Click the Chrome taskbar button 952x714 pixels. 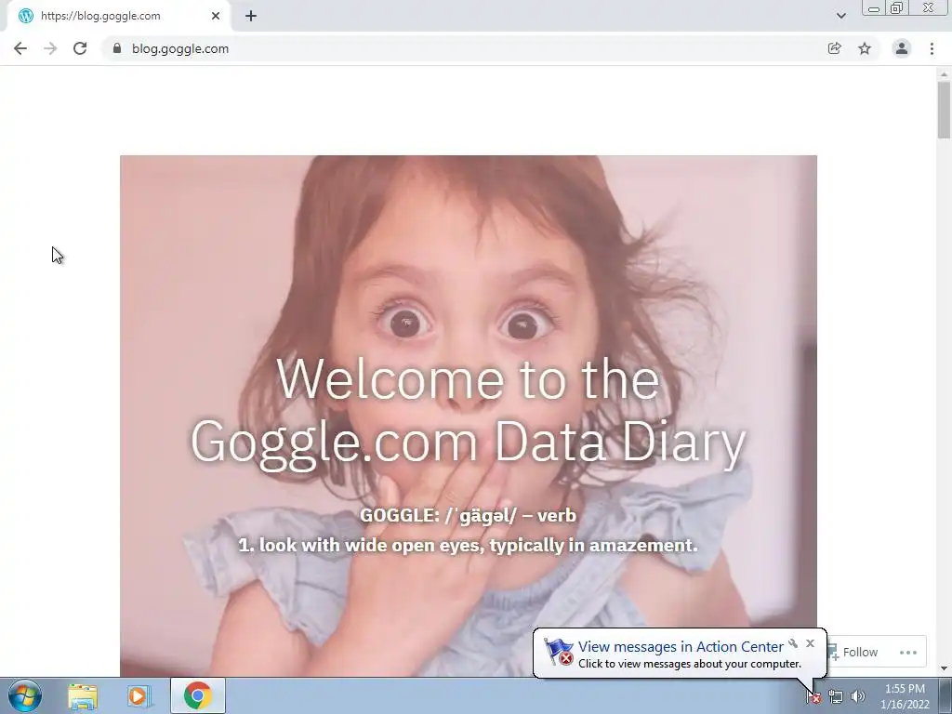click(198, 695)
